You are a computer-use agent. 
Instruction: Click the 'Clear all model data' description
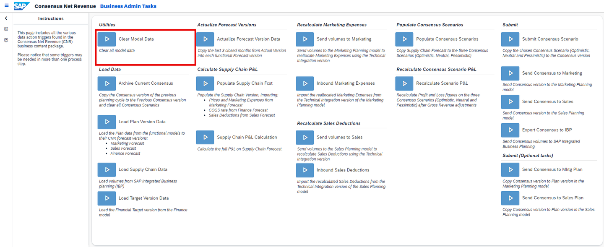pos(117,50)
